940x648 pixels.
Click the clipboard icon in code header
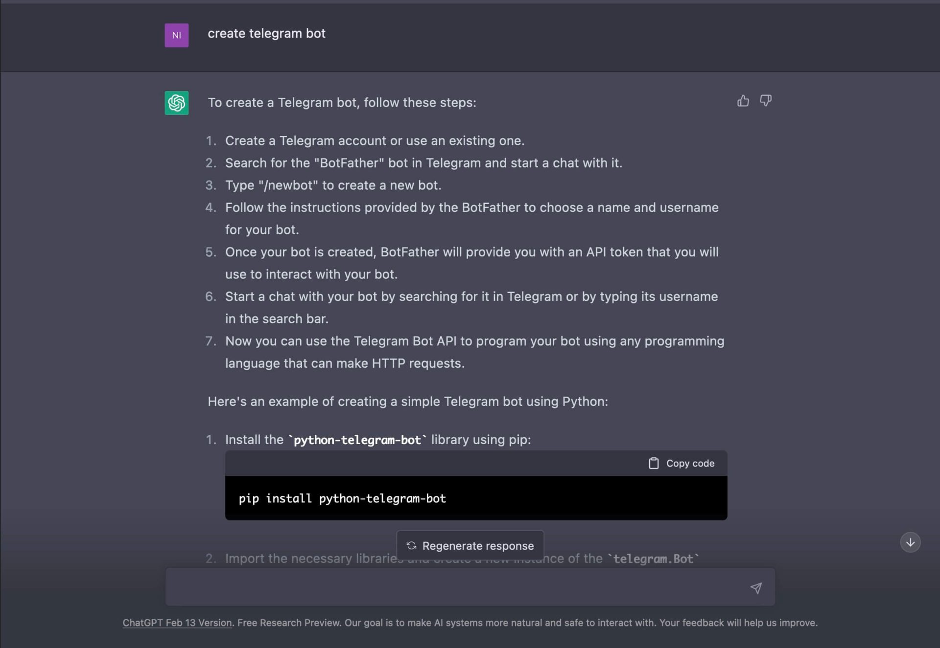[654, 463]
